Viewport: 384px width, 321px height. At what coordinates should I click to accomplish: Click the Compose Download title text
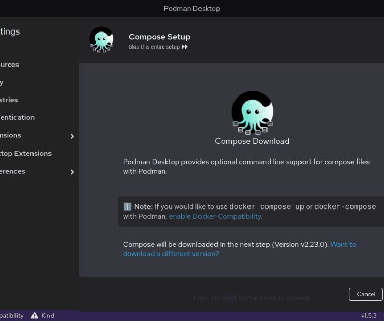click(252, 141)
